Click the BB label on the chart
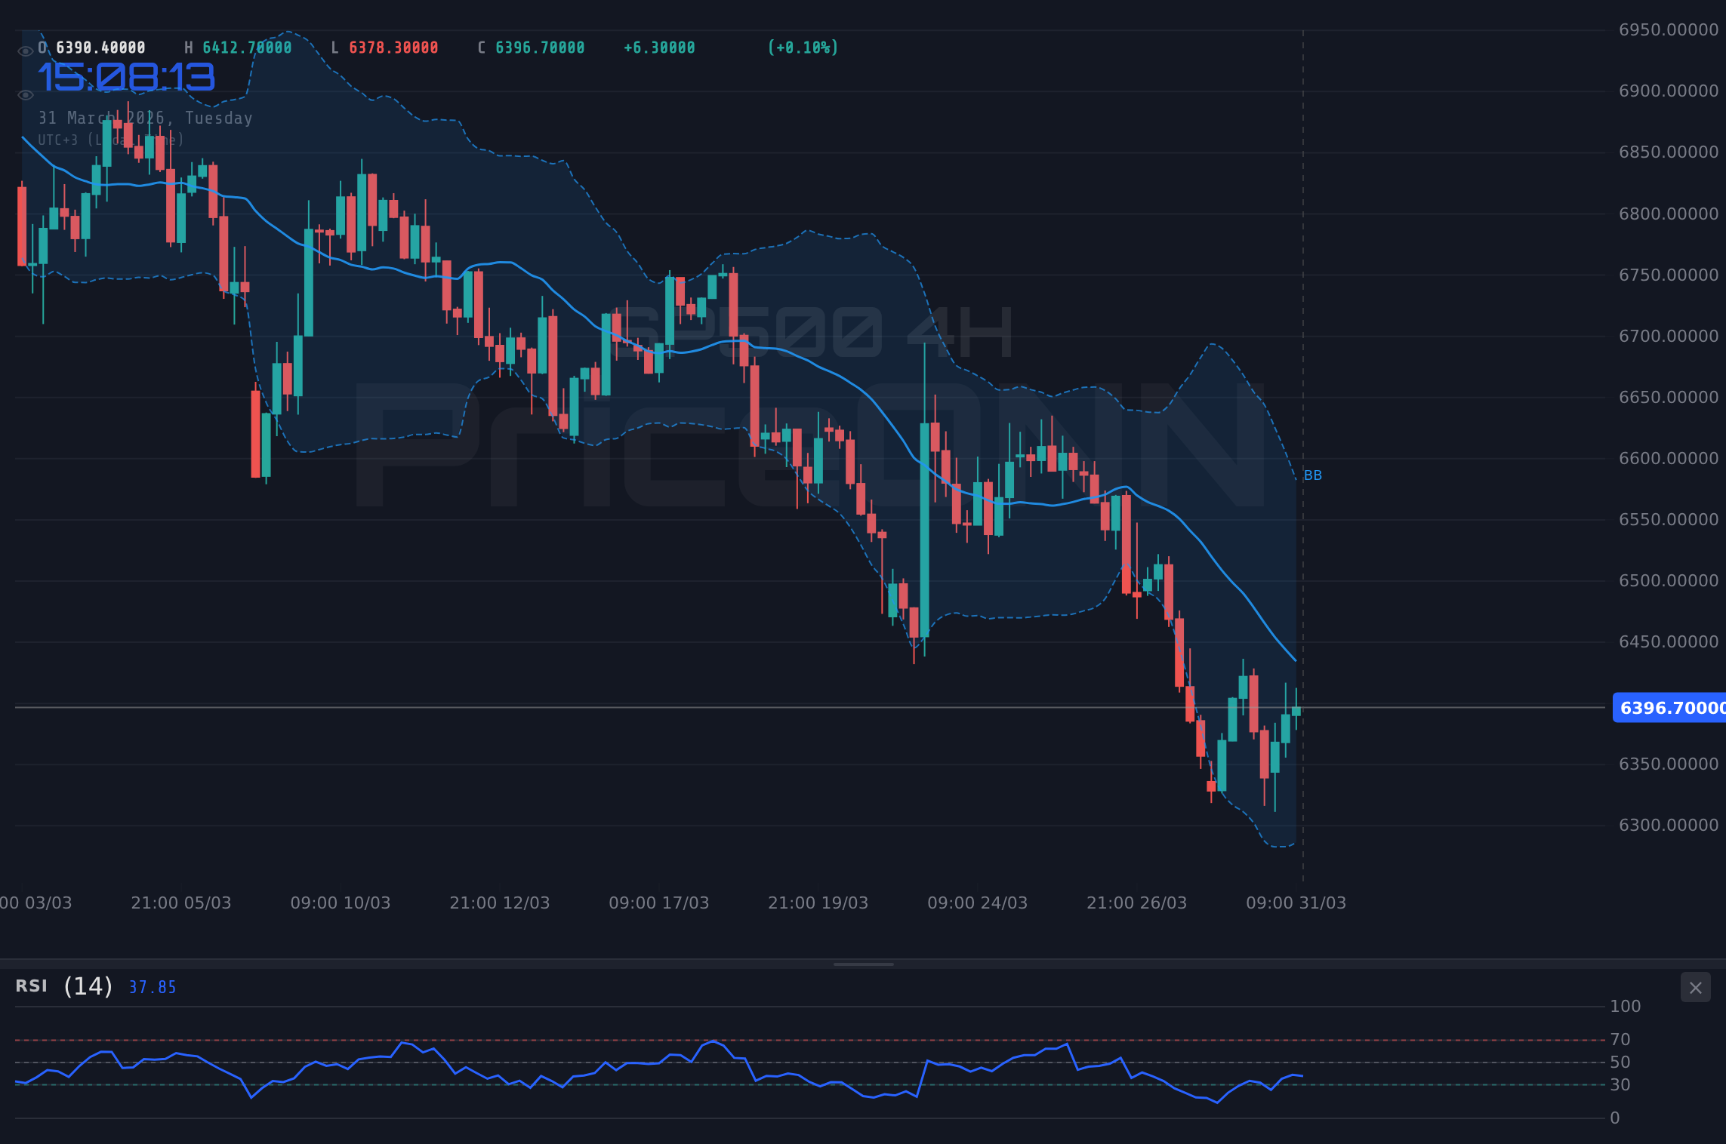 pyautogui.click(x=1312, y=475)
